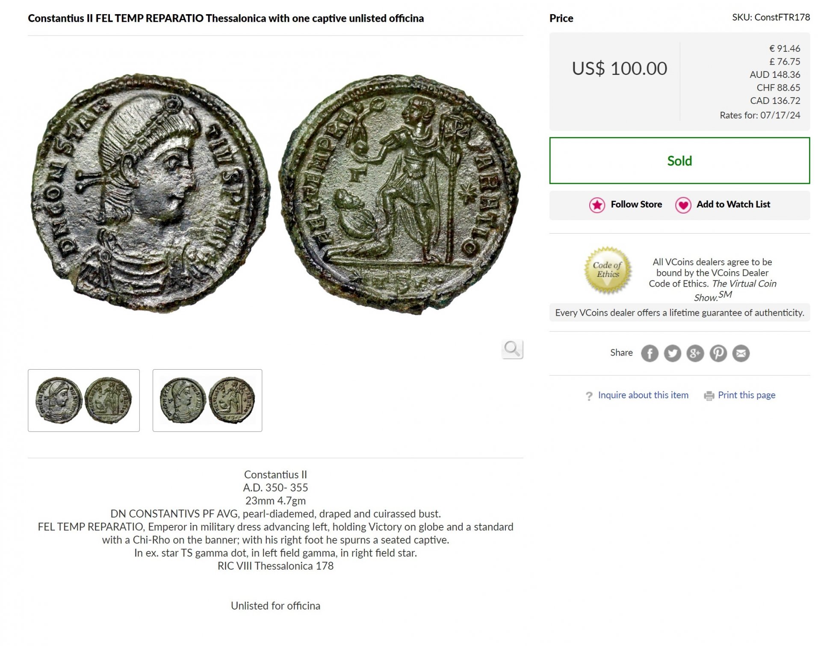Click the pink star Follow Store icon
Screen dimensions: 821x646
[x=597, y=205]
